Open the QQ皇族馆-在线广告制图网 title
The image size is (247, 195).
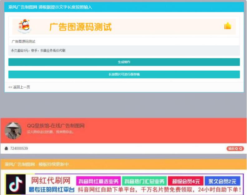point(56,126)
